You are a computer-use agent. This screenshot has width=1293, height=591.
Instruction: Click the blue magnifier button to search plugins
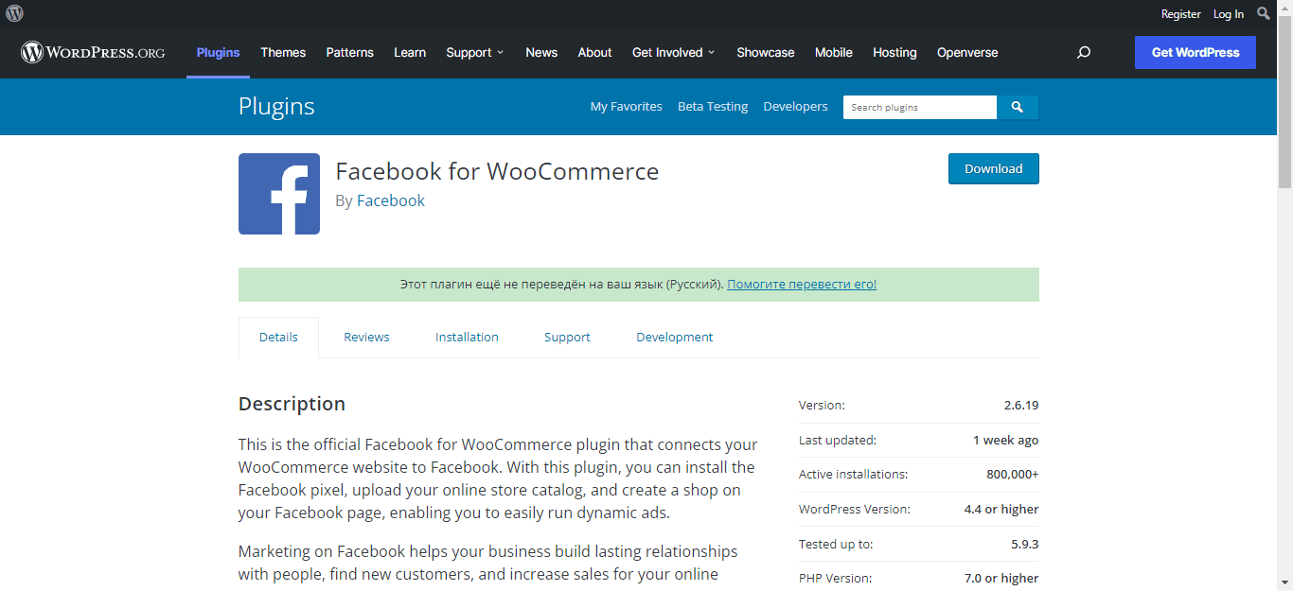tap(1018, 107)
